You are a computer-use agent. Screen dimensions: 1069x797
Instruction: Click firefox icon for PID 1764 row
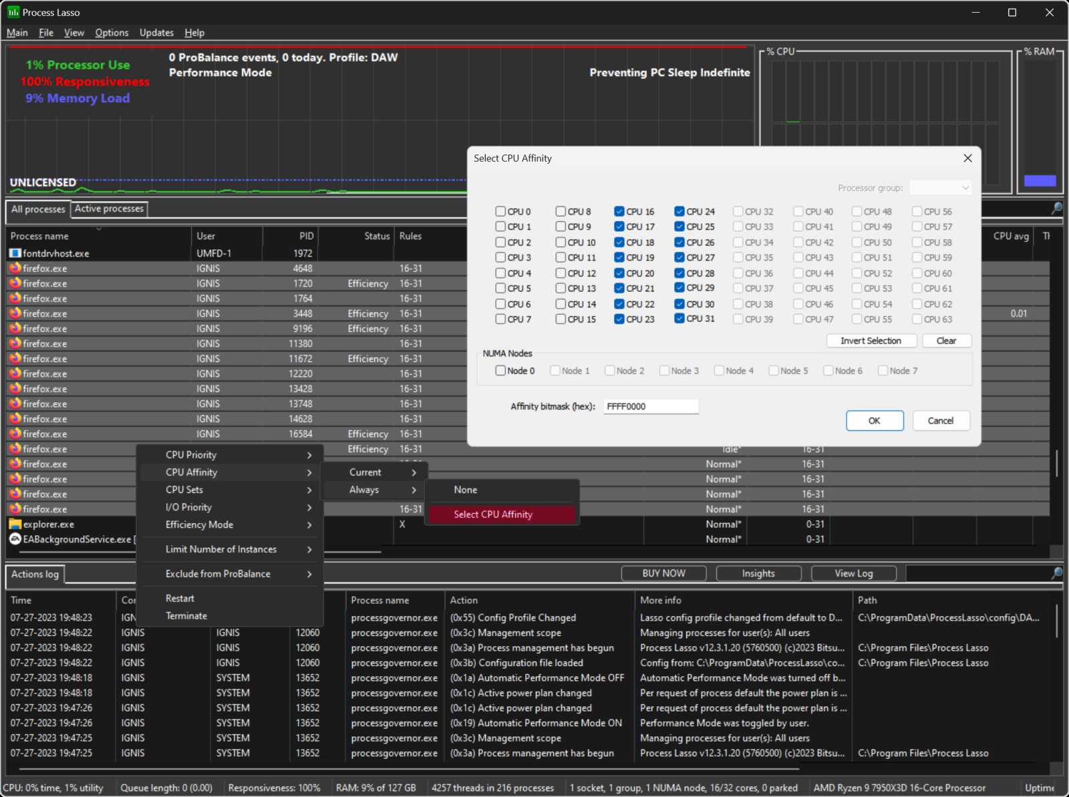(x=15, y=298)
